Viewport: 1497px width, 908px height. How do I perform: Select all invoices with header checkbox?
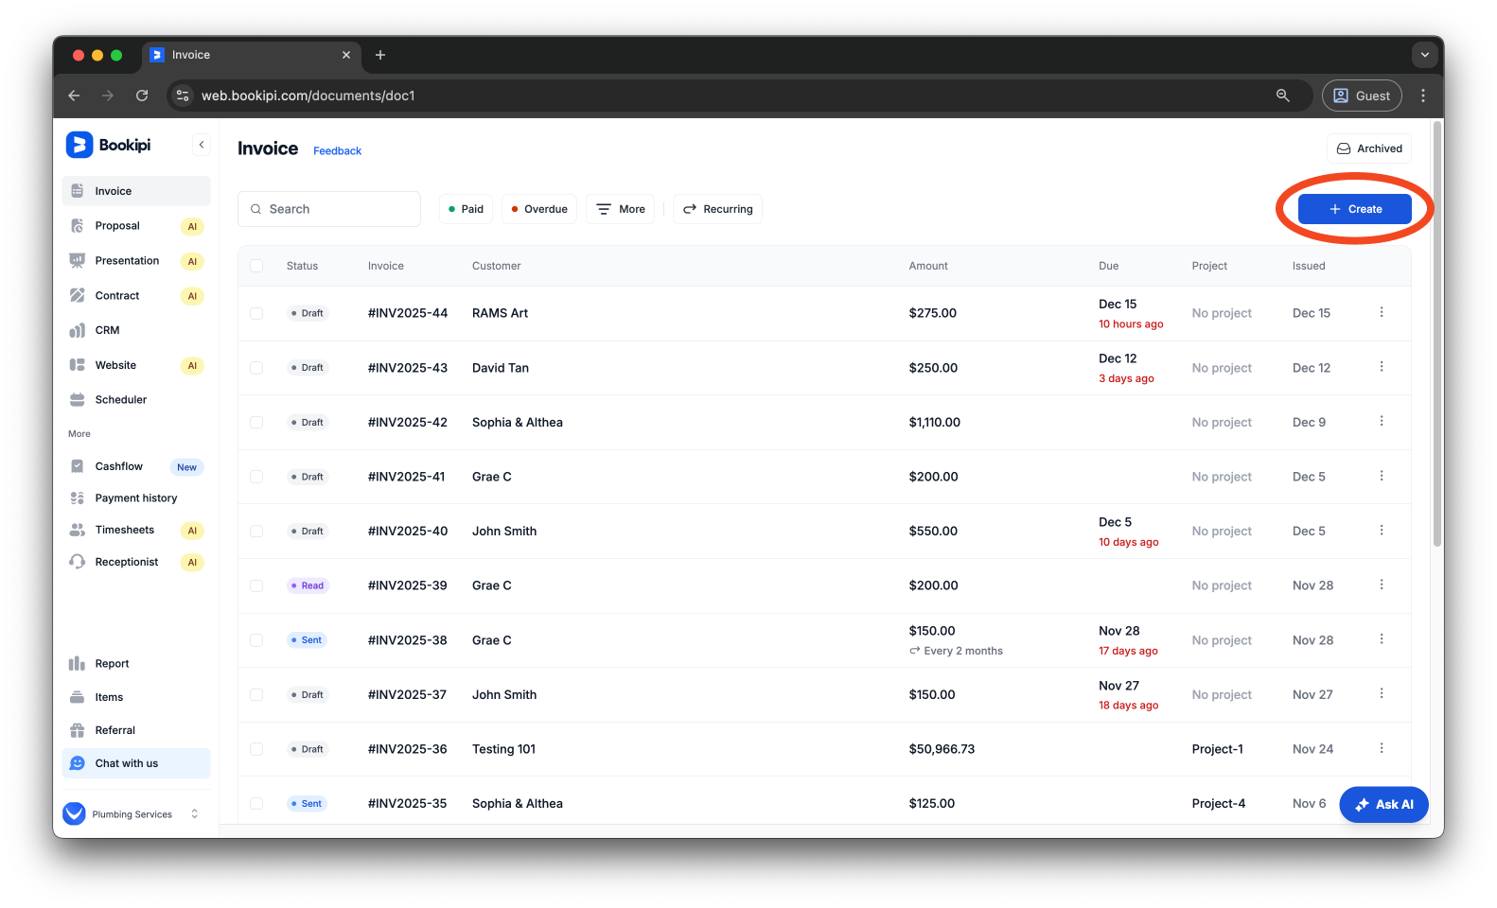[x=256, y=266]
